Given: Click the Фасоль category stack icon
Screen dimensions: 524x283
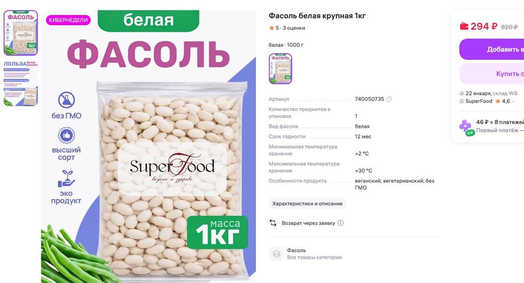Looking at the screenshot, I should coord(276,254).
